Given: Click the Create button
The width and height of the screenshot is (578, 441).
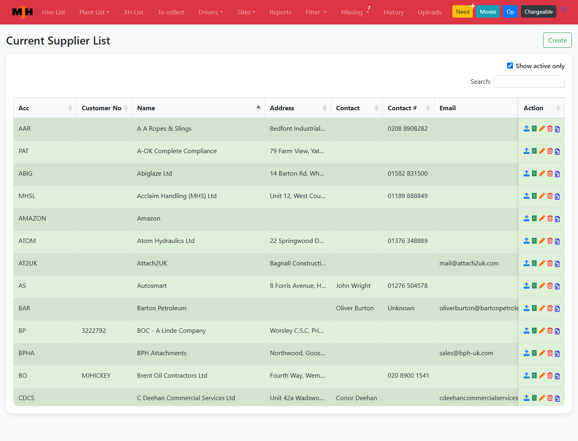Looking at the screenshot, I should [x=558, y=40].
